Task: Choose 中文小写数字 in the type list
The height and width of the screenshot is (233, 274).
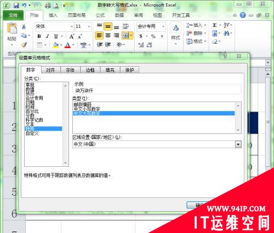Action: (87, 109)
